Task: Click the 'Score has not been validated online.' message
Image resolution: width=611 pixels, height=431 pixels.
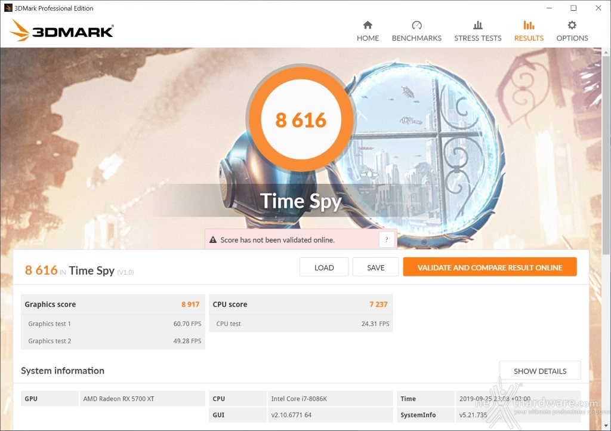Action: 277,239
